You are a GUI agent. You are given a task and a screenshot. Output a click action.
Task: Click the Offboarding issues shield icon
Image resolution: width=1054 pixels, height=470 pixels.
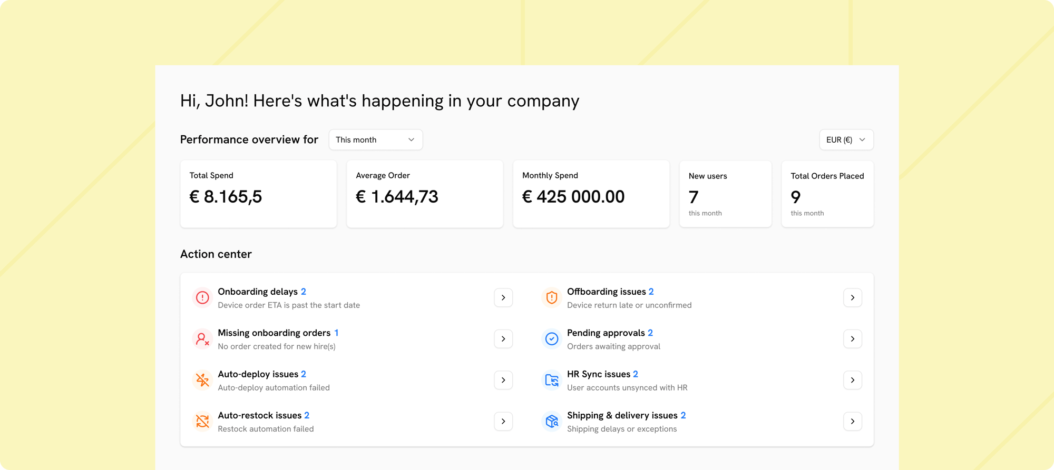click(x=552, y=297)
